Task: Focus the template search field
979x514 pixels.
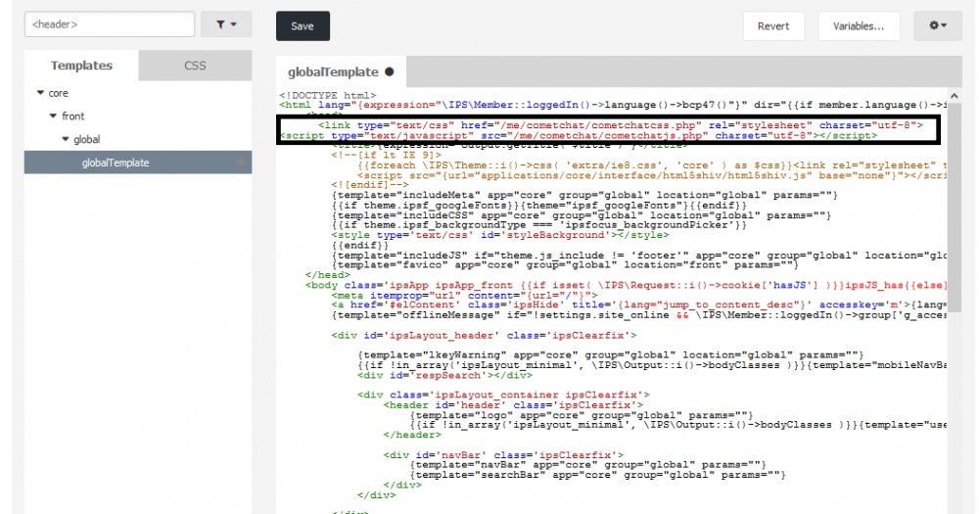Action: point(110,24)
